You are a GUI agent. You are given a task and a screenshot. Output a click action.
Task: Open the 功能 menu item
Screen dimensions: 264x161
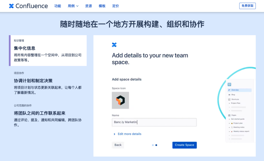(58, 6)
